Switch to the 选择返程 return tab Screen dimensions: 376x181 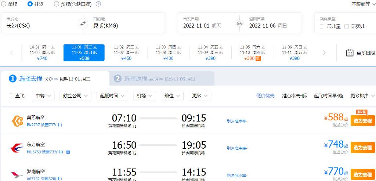click(162, 79)
